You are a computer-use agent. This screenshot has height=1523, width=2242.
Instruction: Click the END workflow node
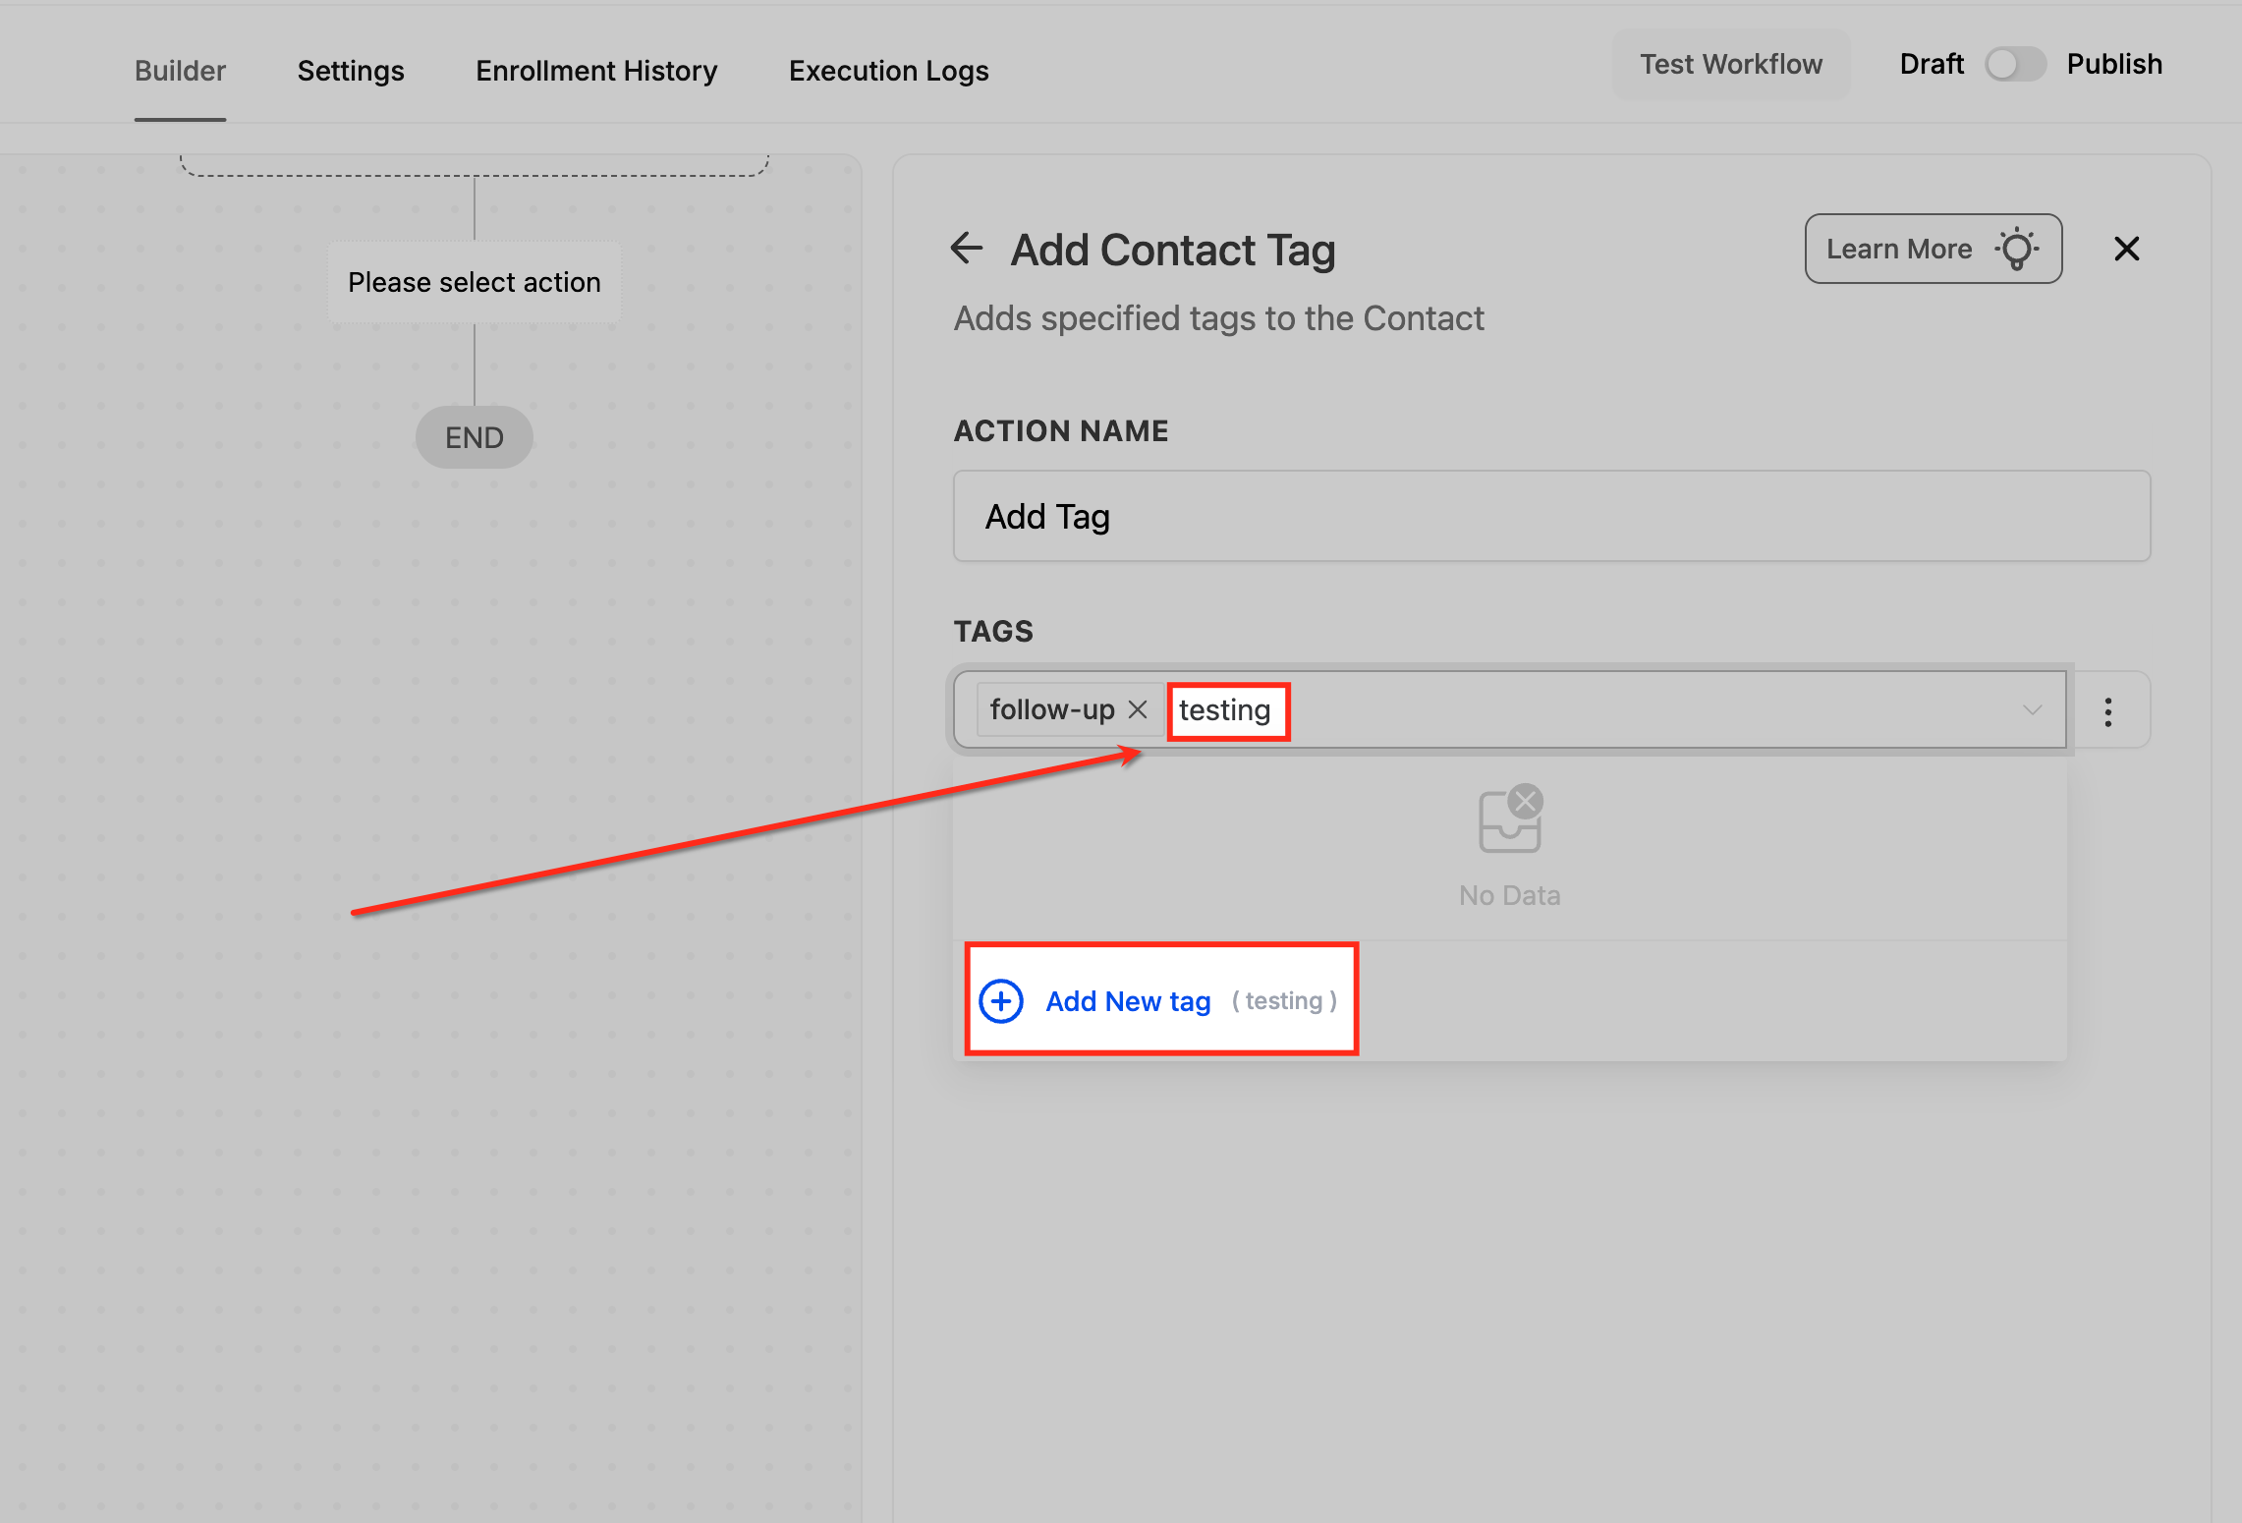click(x=475, y=437)
